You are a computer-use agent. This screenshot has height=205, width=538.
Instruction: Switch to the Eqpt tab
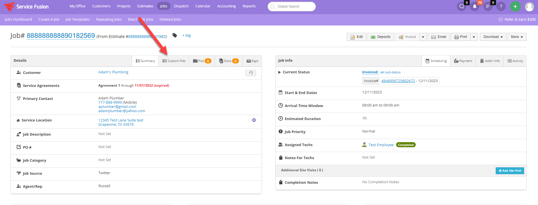252,61
